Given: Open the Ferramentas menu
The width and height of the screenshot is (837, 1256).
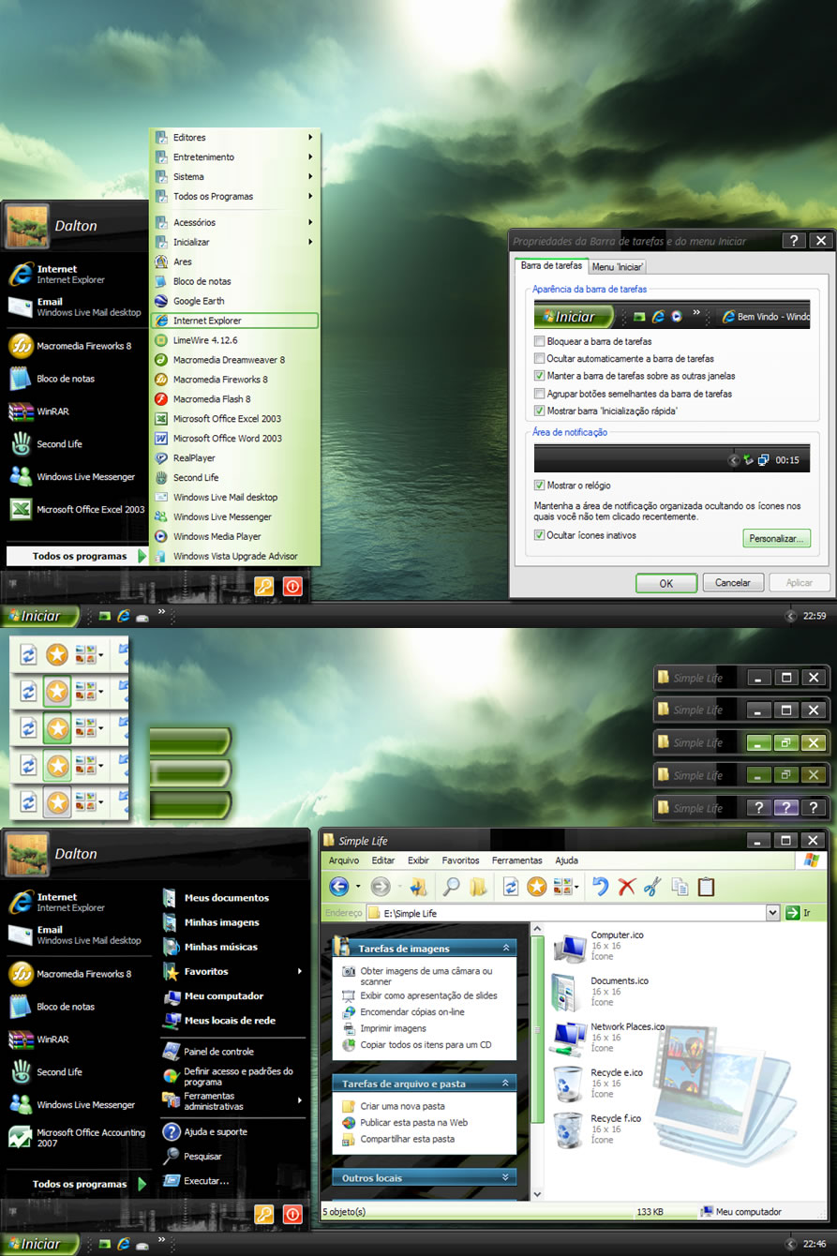Looking at the screenshot, I should pyautogui.click(x=516, y=860).
